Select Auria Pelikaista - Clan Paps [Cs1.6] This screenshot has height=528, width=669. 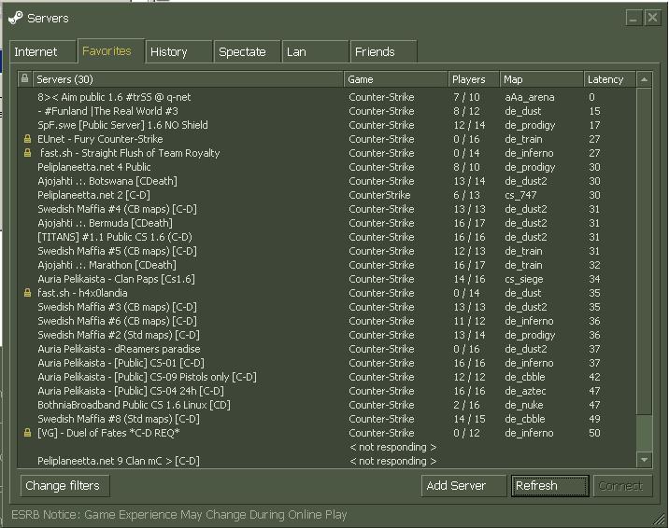coord(327,279)
